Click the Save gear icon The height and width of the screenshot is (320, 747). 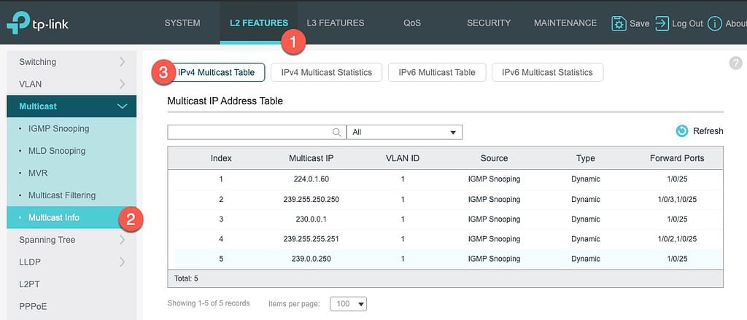[x=619, y=23]
